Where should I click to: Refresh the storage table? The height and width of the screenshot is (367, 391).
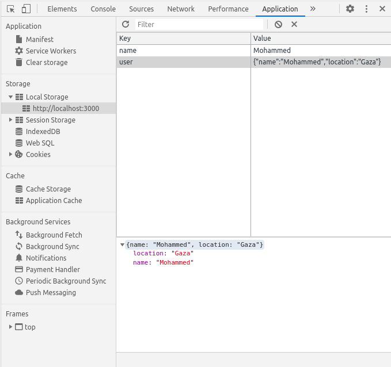coord(126,24)
